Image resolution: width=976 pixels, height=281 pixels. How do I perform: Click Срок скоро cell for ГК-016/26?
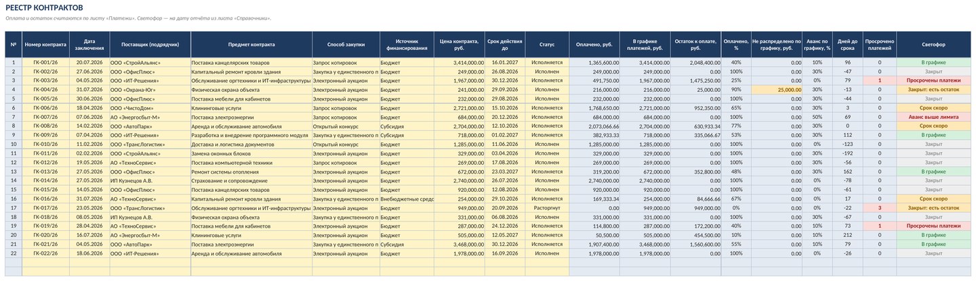[x=933, y=199]
